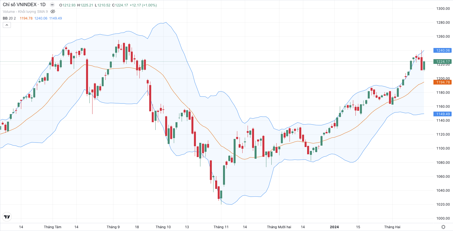
Task: Click "Tháng Mười hai" on the time axis
Action: [x=279, y=227]
